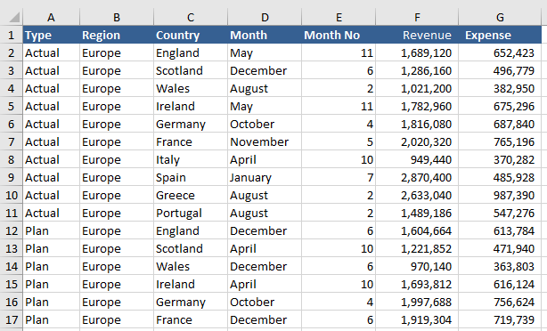The height and width of the screenshot is (331, 547).
Task: Click the Month No header cell
Action: click(339, 35)
